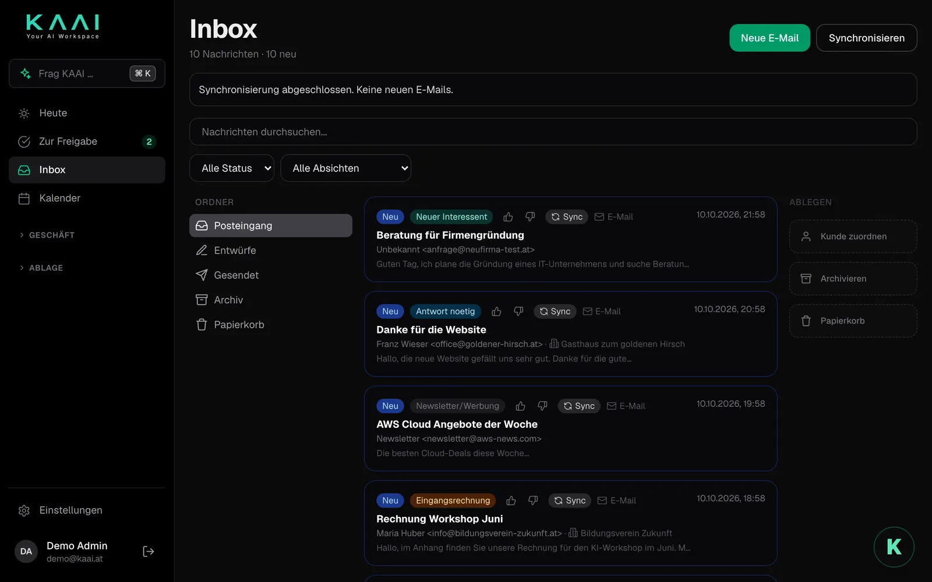Image resolution: width=932 pixels, height=582 pixels.
Task: Click Neu badge on AWS Cloud email
Action: (x=390, y=406)
